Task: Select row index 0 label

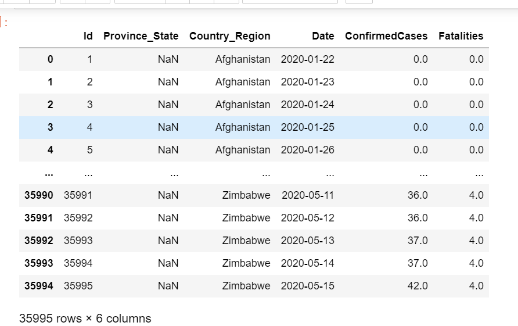Action: pos(50,59)
